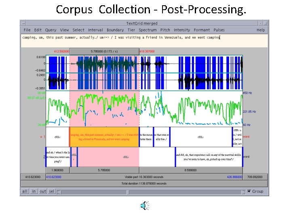Play the total duration 1136.878000 seconds bar

pos(144,184)
